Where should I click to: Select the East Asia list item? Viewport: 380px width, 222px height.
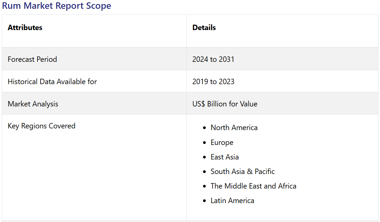[225, 157]
